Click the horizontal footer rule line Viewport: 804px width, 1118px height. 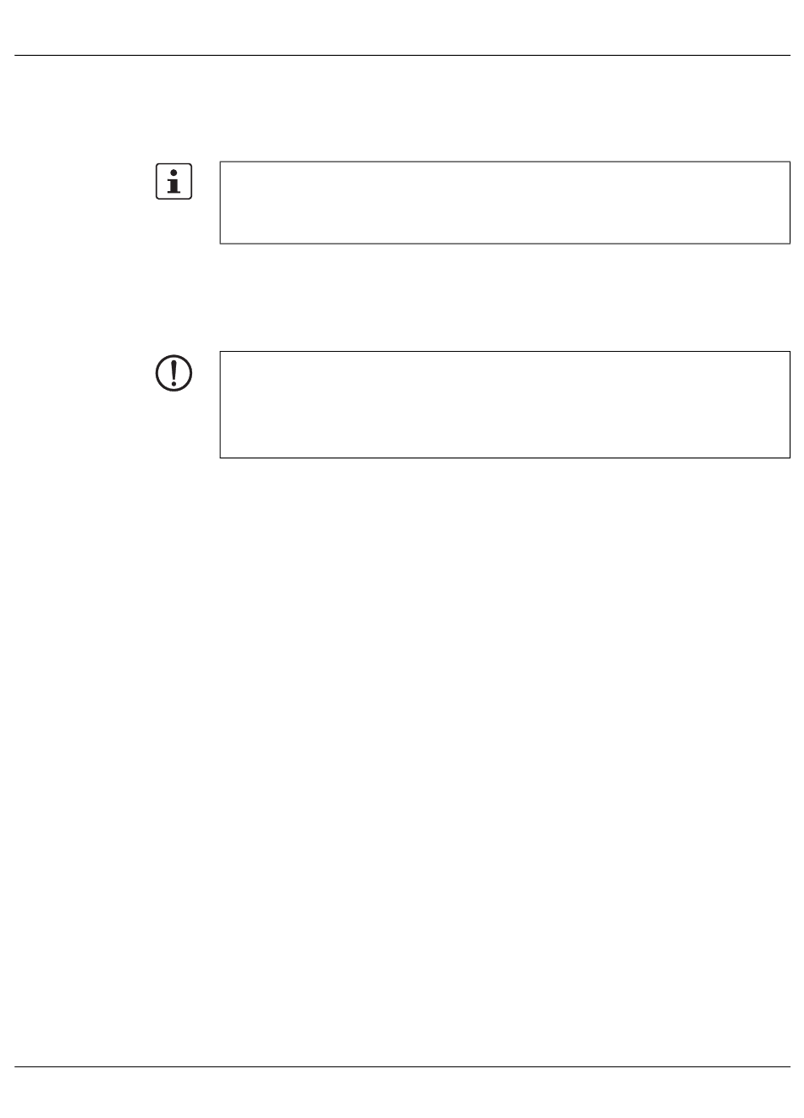tap(402, 1067)
